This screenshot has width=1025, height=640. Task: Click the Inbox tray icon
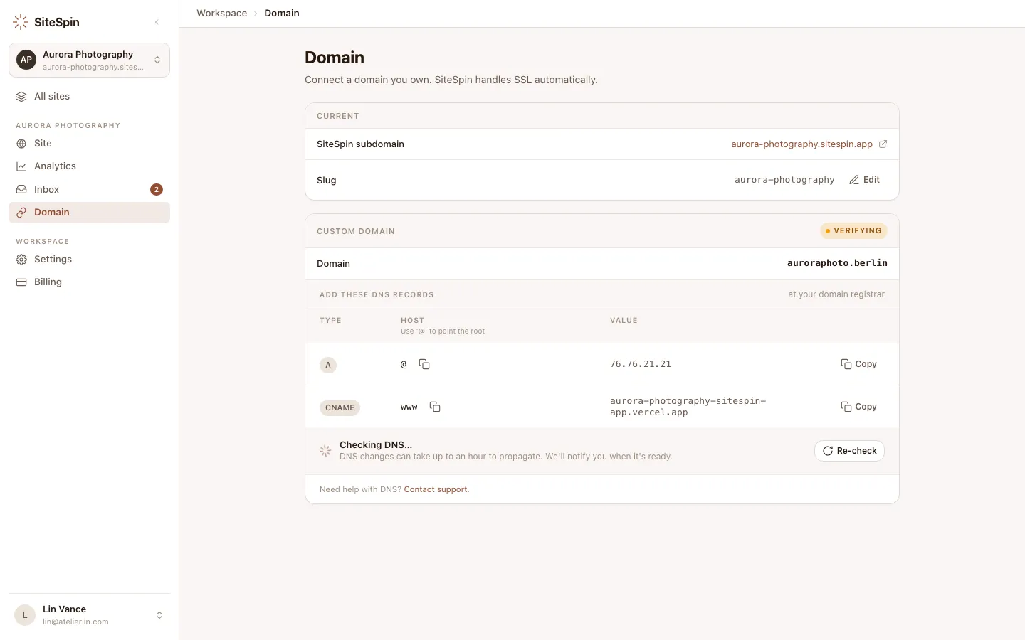(21, 189)
